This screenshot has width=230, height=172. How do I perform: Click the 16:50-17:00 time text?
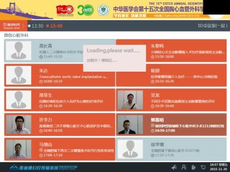pyautogui.click(x=165, y=131)
